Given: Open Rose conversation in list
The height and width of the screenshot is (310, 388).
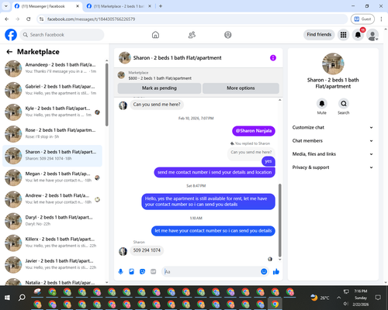Looking at the screenshot, I should [x=52, y=134].
